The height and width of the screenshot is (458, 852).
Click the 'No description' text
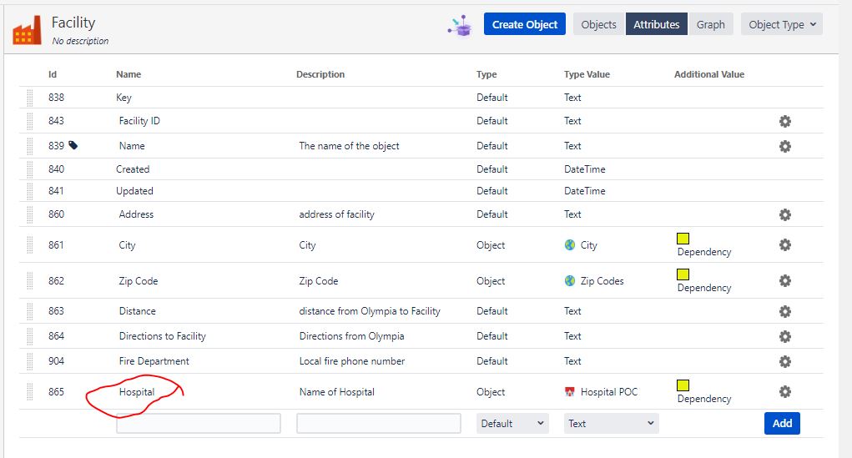[x=80, y=41]
